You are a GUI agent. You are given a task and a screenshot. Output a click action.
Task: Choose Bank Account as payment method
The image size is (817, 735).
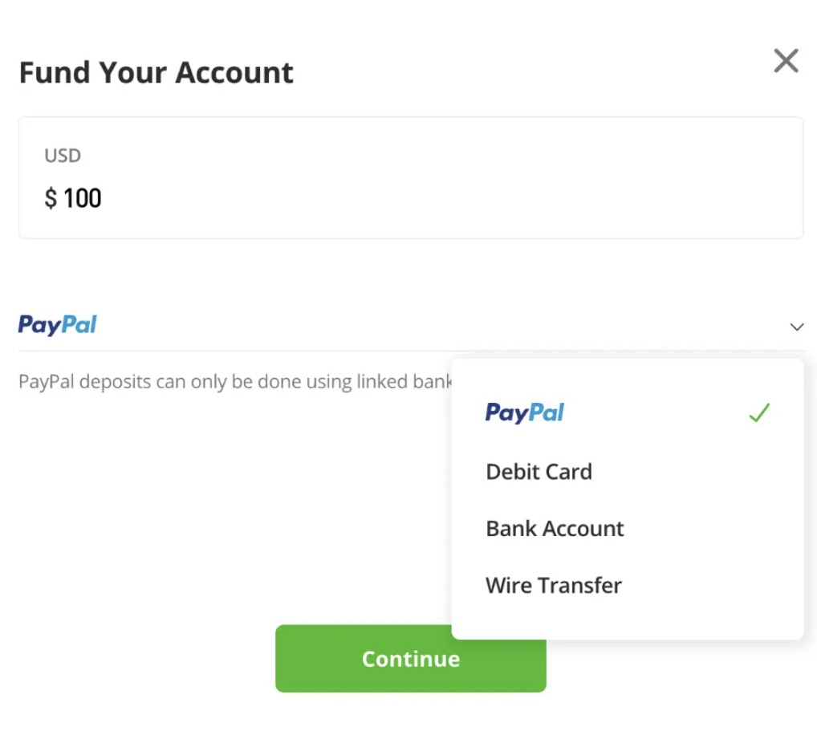click(x=555, y=529)
